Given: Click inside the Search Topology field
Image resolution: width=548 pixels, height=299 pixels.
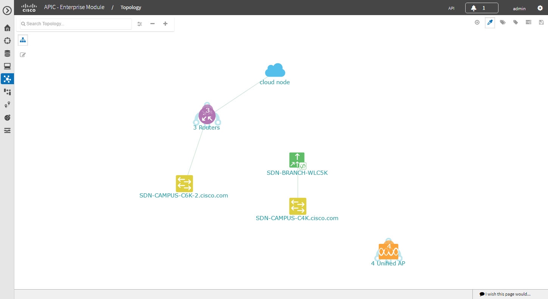Looking at the screenshot, I should coord(76,23).
